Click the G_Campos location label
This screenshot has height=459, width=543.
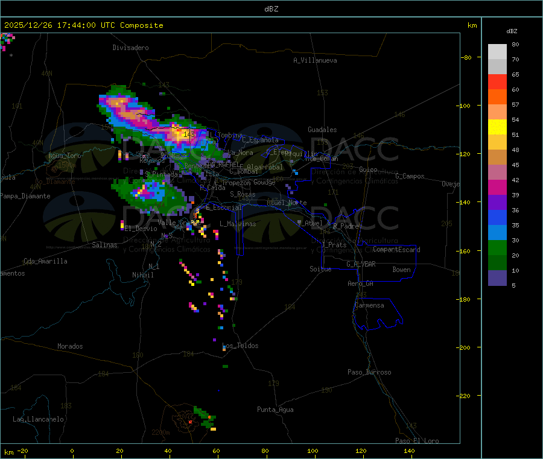(x=410, y=176)
